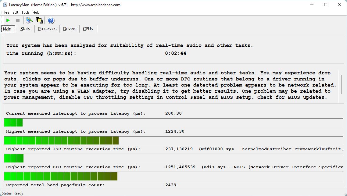The image size is (347, 196).
Task: Open help via blue question mark icon
Action: click(x=51, y=20)
